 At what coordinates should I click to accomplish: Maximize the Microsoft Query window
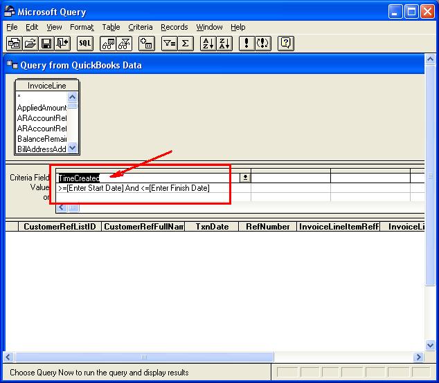(x=411, y=12)
